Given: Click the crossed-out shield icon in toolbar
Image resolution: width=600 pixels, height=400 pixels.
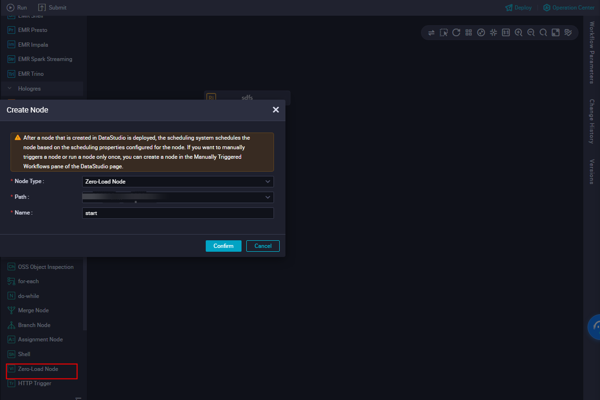Looking at the screenshot, I should (568, 32).
